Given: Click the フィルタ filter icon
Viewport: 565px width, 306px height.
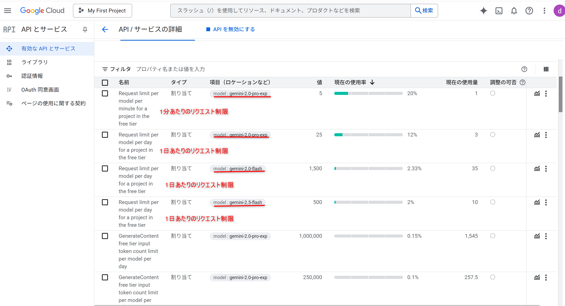Looking at the screenshot, I should 105,69.
